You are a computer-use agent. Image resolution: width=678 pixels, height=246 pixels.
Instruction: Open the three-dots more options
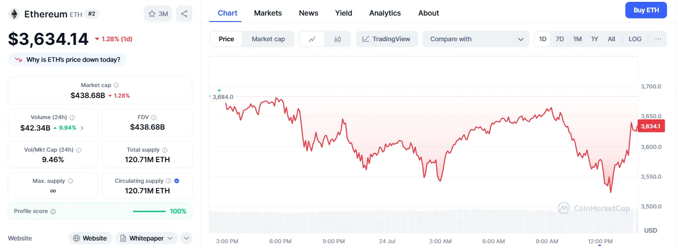658,39
